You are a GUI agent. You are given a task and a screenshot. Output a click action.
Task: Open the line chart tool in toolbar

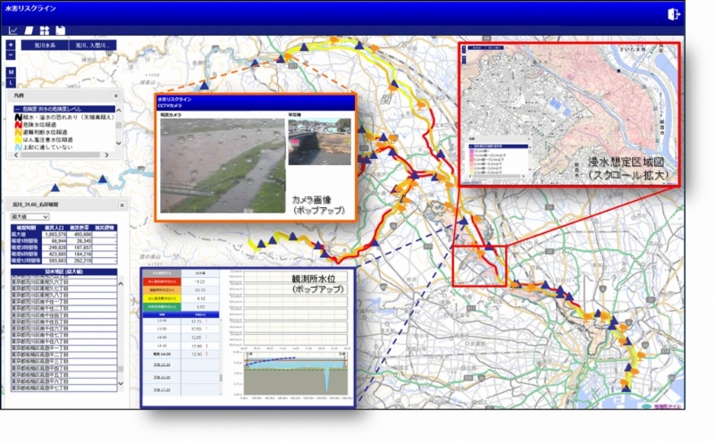coord(13,29)
